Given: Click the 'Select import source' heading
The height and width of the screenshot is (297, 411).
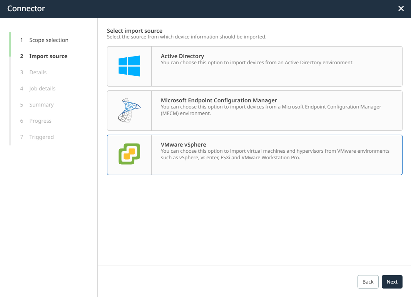Looking at the screenshot, I should pos(134,31).
